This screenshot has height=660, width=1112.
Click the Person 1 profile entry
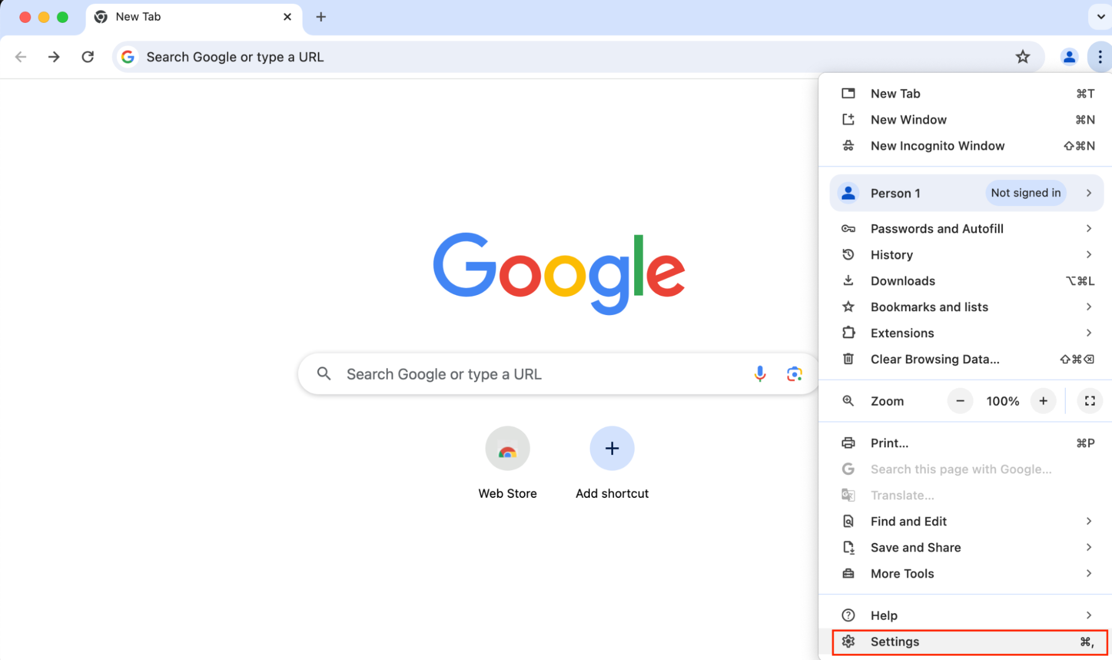(x=966, y=192)
